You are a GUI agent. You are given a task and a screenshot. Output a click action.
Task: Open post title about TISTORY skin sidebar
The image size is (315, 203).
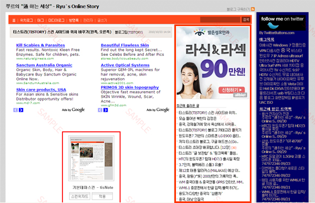coord(62,32)
